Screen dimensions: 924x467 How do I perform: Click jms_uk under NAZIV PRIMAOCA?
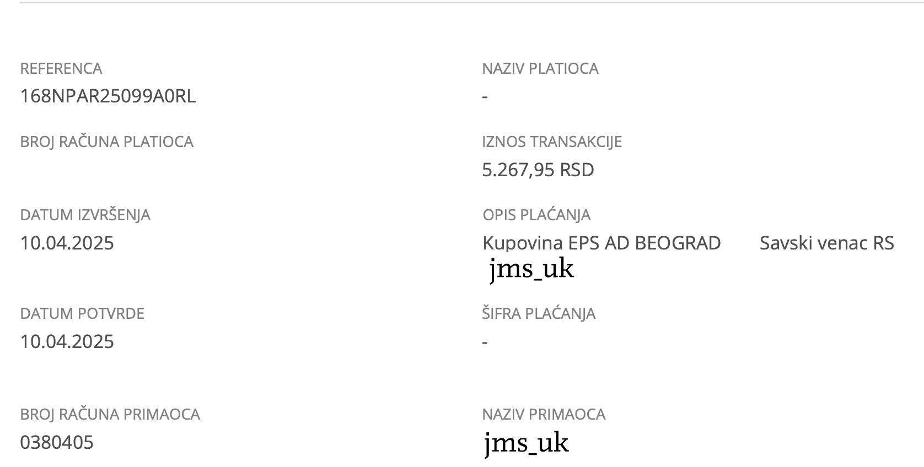pyautogui.click(x=527, y=443)
